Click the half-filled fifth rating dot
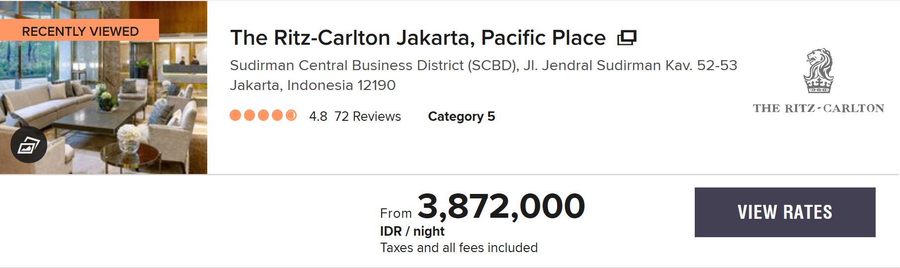Viewport: 900px width, 268px height. coord(291,115)
